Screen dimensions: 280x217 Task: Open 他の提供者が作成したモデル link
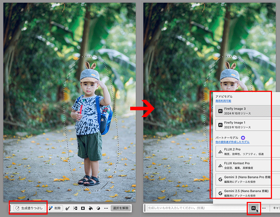coord(232,142)
